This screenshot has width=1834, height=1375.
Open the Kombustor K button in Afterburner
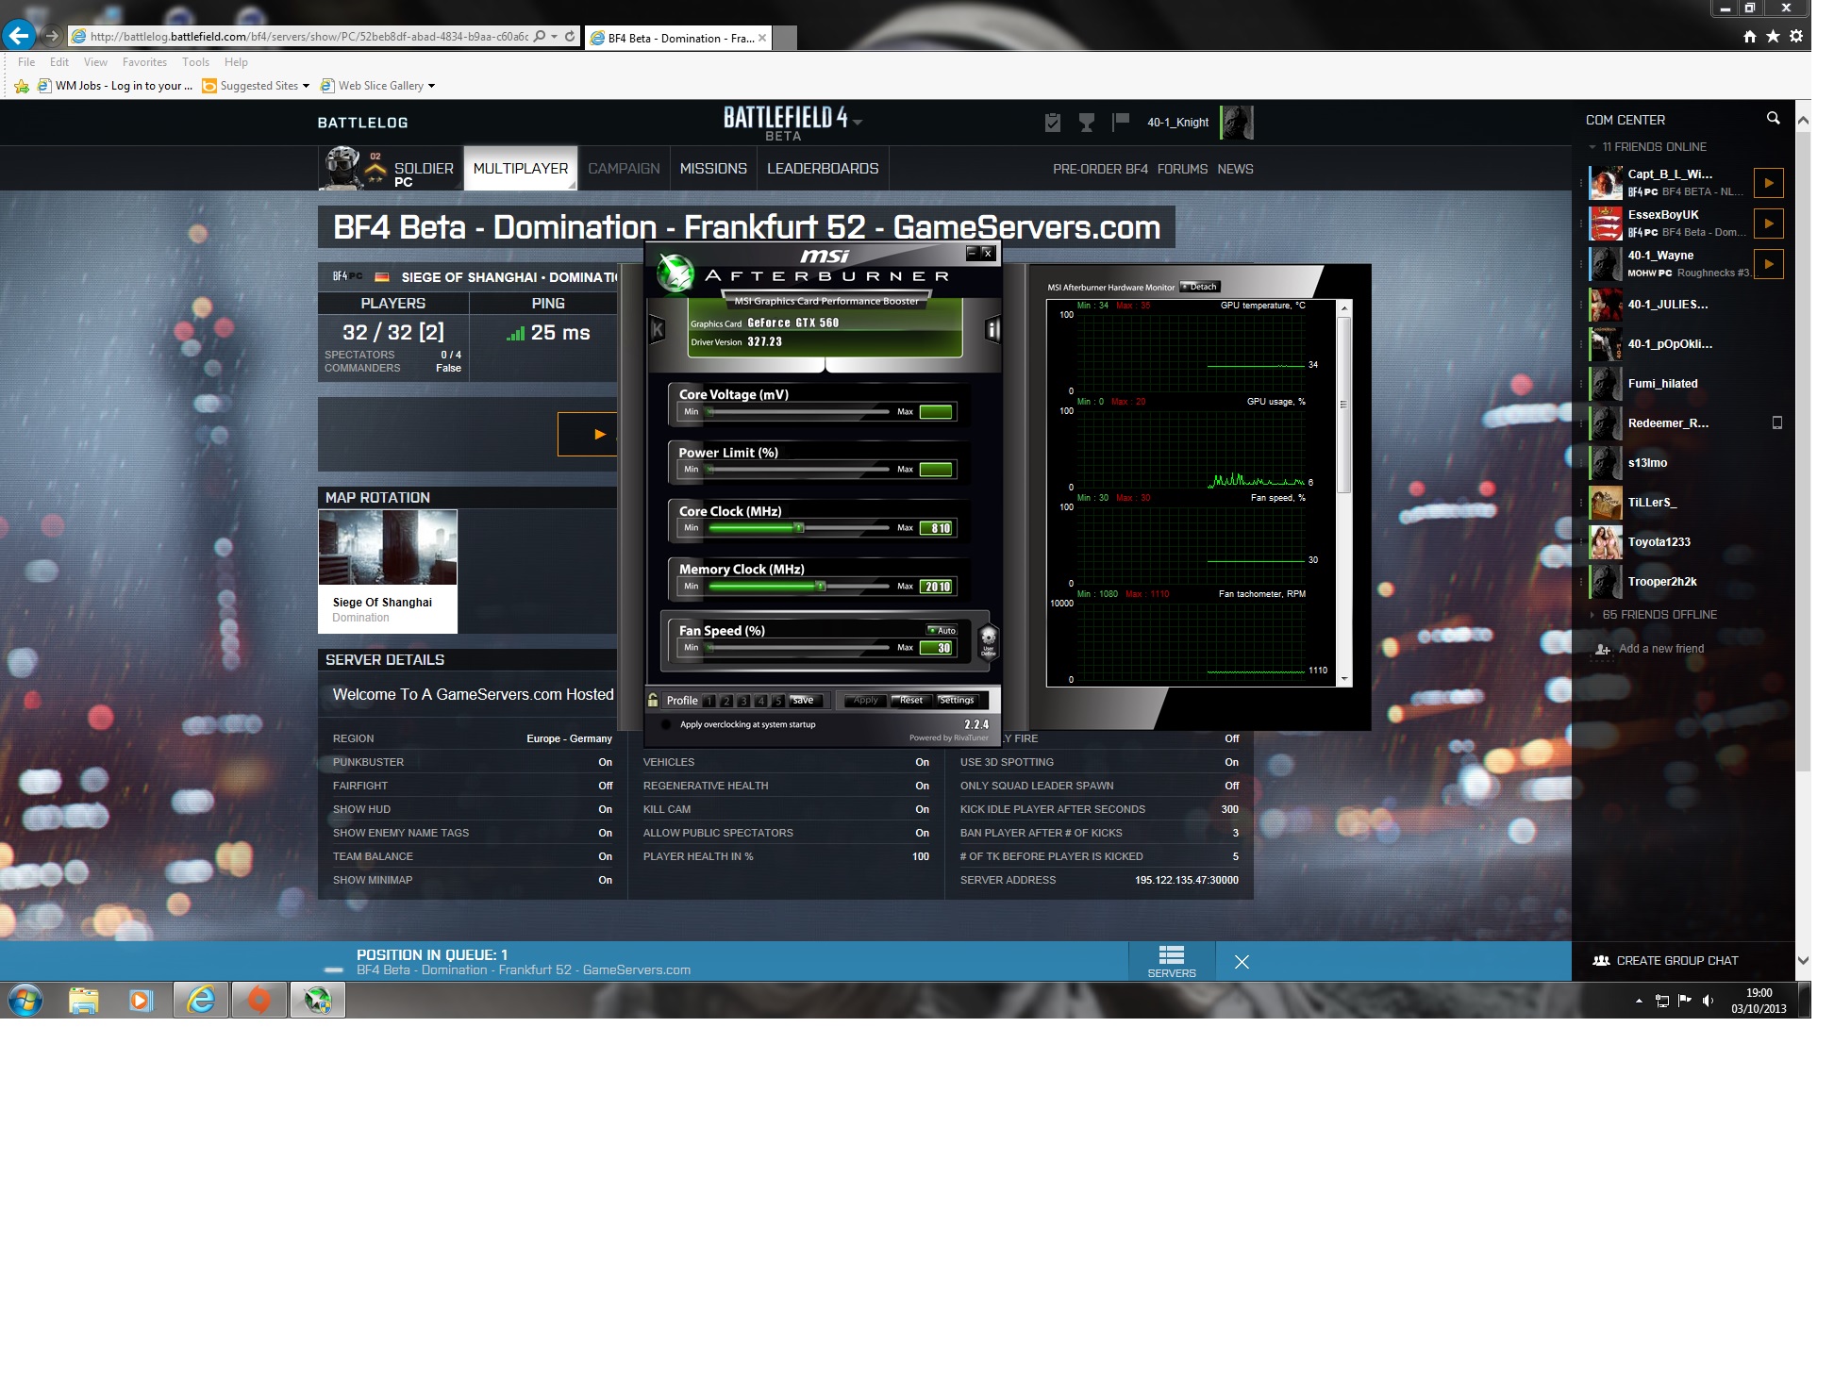(658, 329)
